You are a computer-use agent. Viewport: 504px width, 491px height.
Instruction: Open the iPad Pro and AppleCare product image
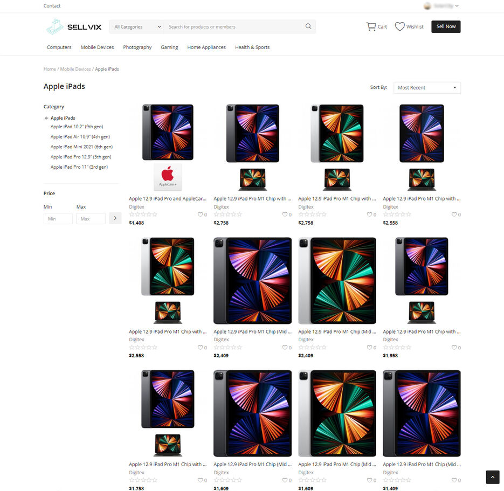[x=168, y=148]
